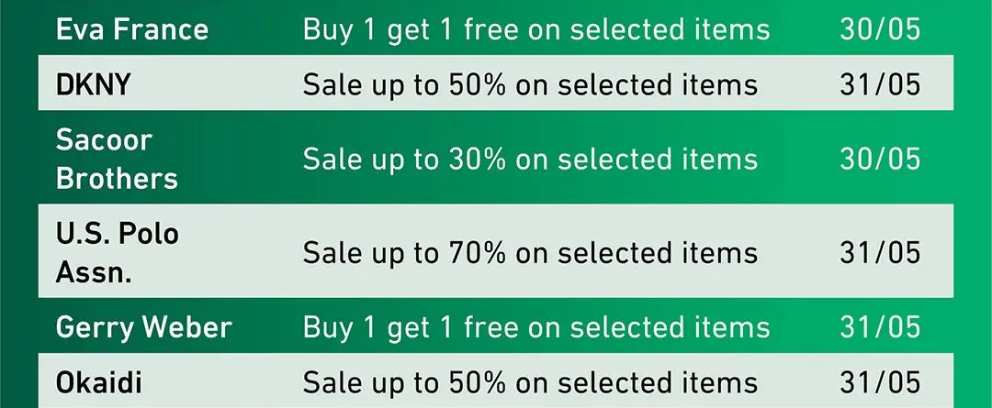This screenshot has height=408, width=992.
Task: Open the Sacoor Brothers brand name
Action: point(117,159)
